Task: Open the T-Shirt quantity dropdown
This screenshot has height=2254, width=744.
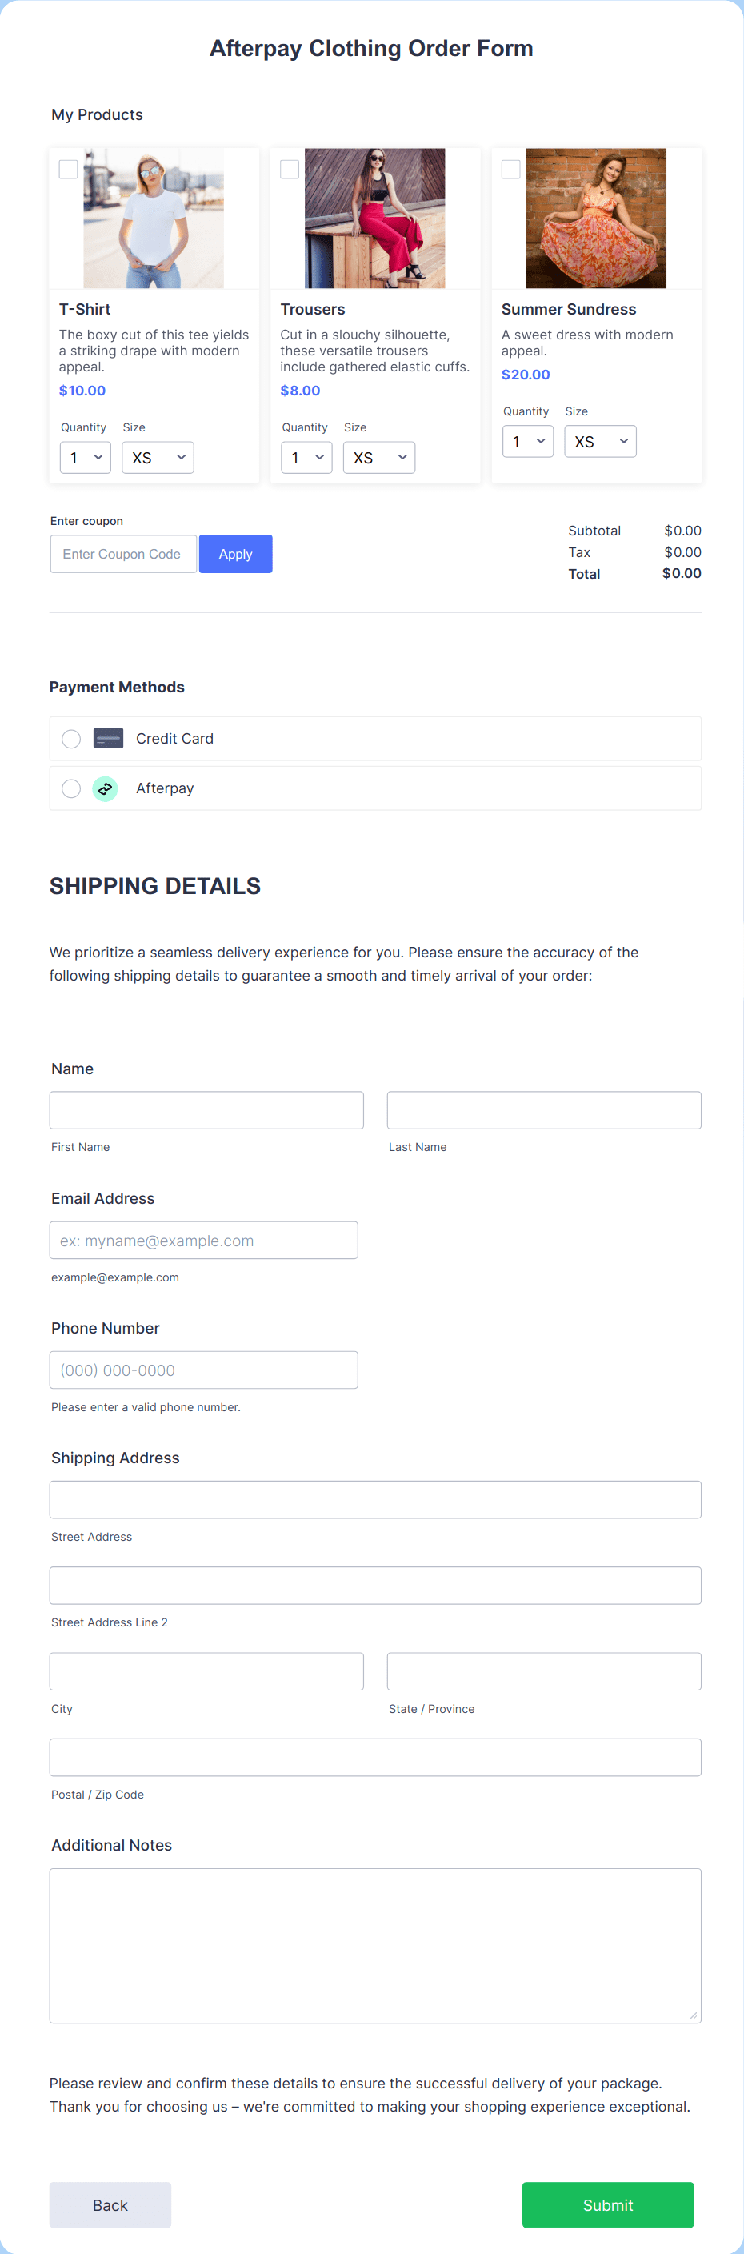Action: [85, 457]
